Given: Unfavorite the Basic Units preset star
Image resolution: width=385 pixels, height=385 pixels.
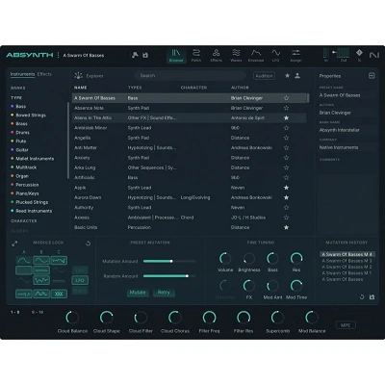Looking at the screenshot, I should click(x=286, y=227).
